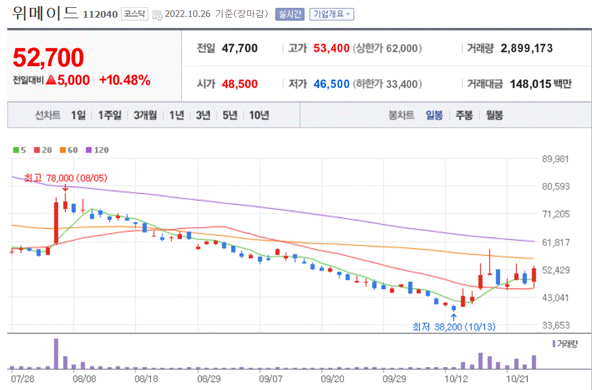Viewport: 592px width, 390px height.
Task: Click the 08/08 date axis label
Action: [84, 378]
